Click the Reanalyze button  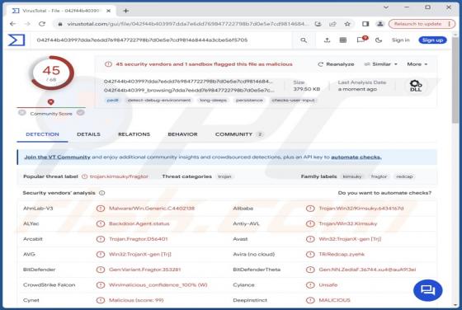[336, 64]
